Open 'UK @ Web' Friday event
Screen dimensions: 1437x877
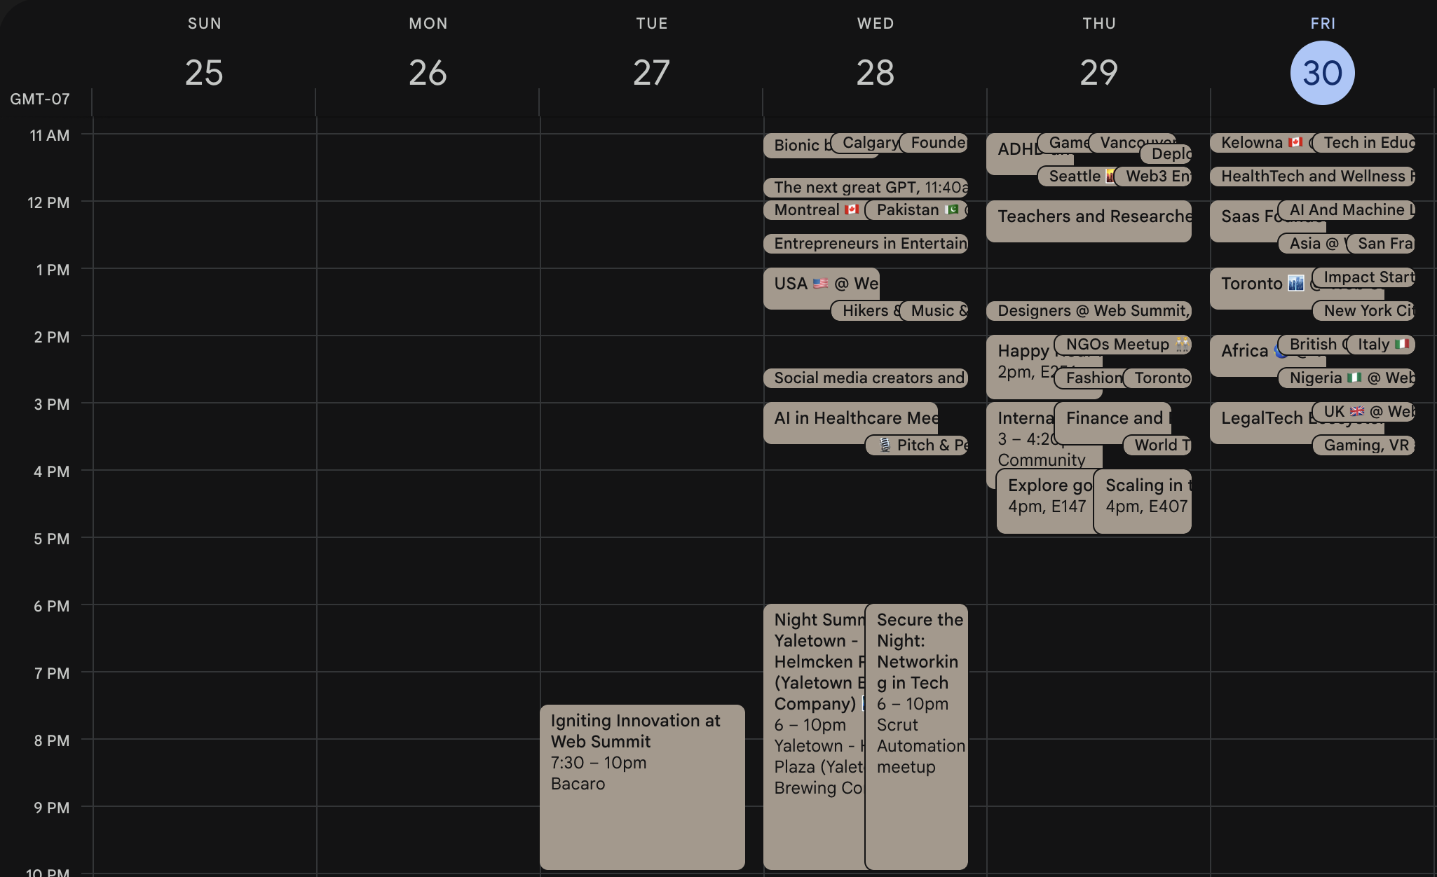point(1363,411)
